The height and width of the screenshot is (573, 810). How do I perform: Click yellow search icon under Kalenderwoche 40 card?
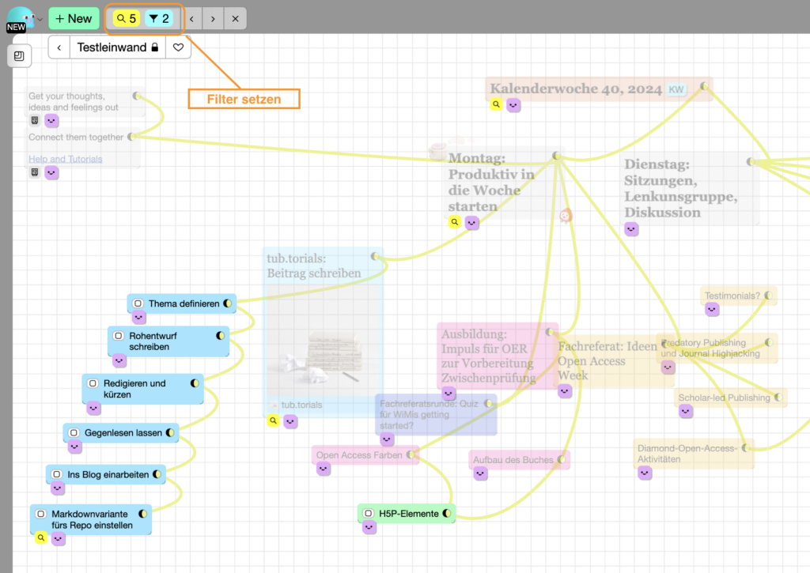click(x=496, y=104)
